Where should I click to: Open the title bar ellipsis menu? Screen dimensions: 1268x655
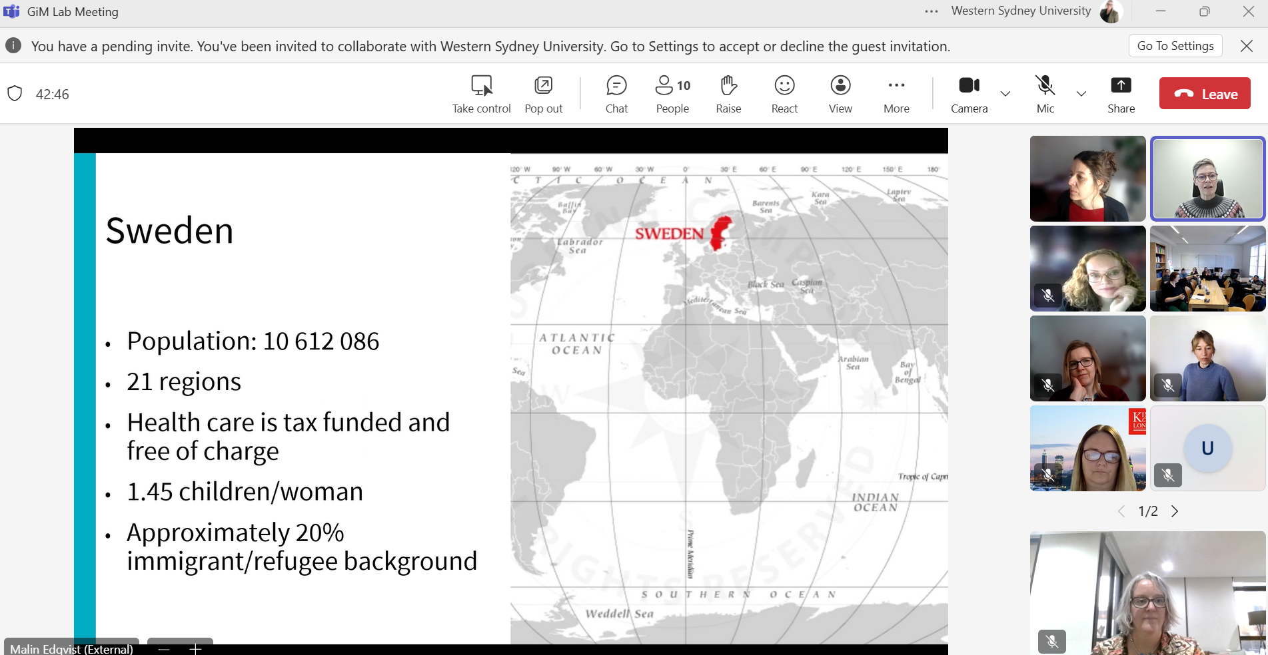tap(932, 11)
